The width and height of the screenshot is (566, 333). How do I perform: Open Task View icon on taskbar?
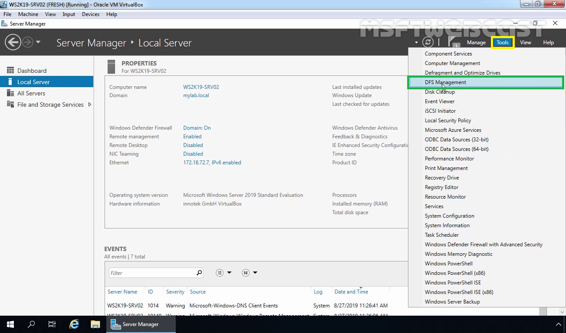[x=52, y=324]
